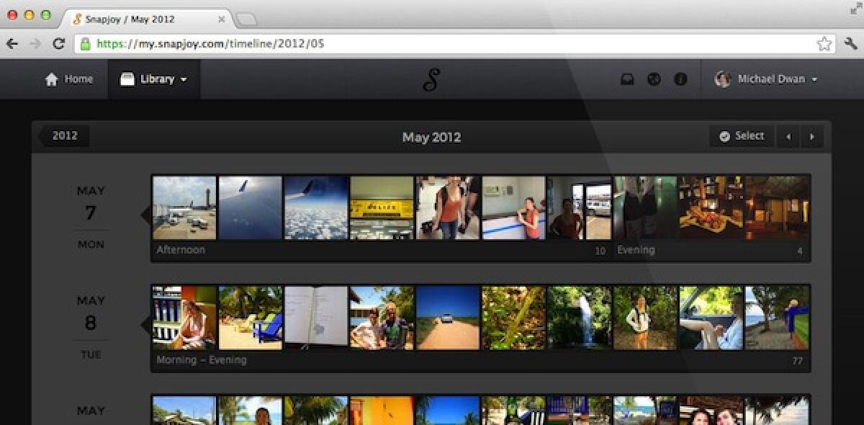Open notebook page photo on May 8
The width and height of the screenshot is (864, 425).
pyautogui.click(x=316, y=318)
